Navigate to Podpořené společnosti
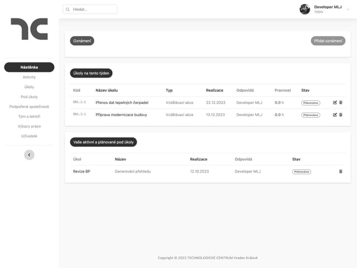 [29, 107]
